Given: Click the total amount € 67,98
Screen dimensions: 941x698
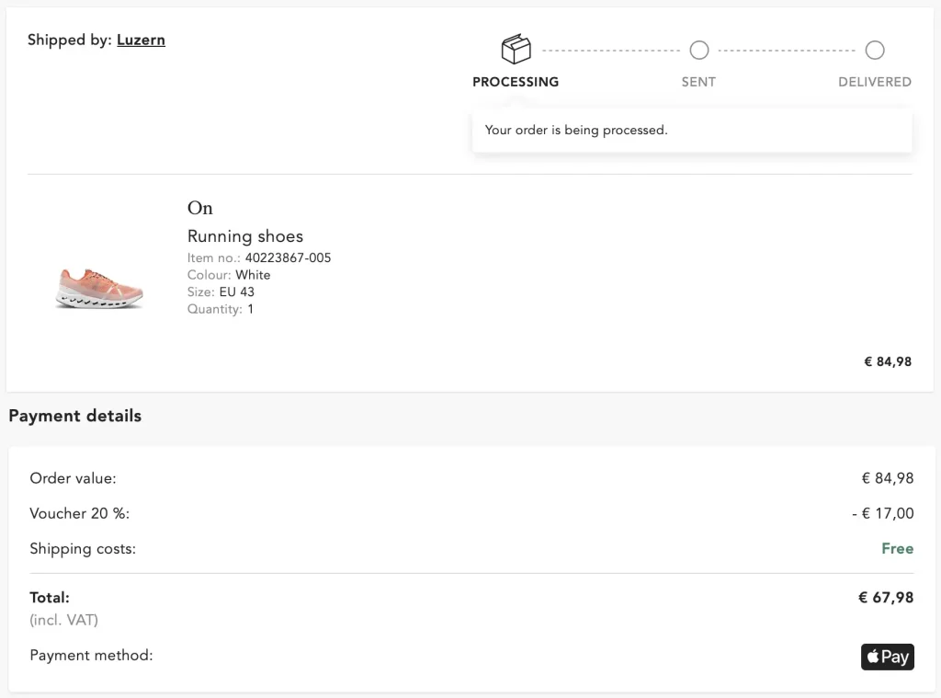Looking at the screenshot, I should tap(886, 598).
